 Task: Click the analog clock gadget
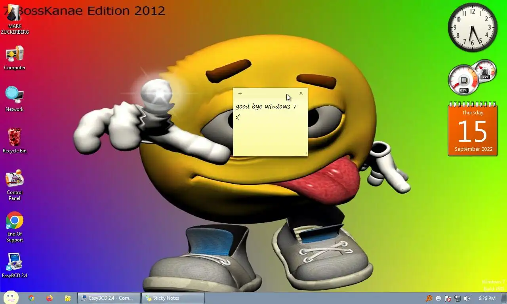[473, 27]
